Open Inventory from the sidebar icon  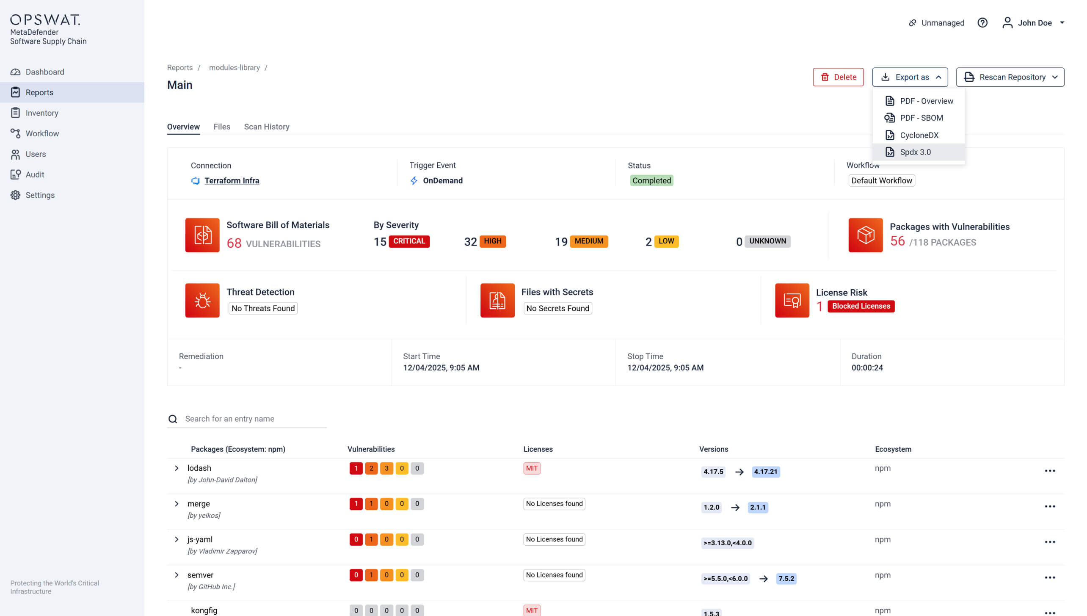15,113
